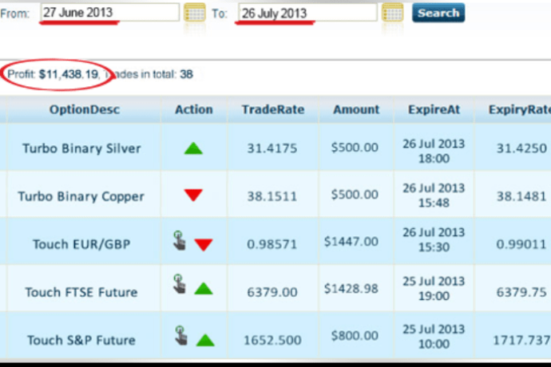Click the amount $800.00
The height and width of the screenshot is (367, 551).
355,336
